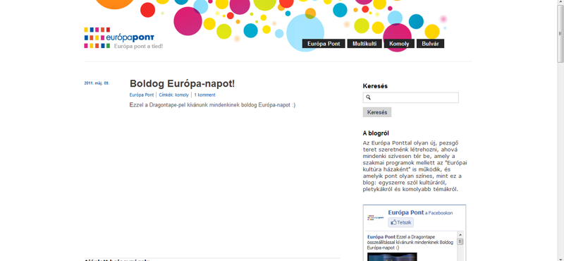Click the Európa pont a tied! tagline
This screenshot has height=261, width=564.
click(138, 46)
